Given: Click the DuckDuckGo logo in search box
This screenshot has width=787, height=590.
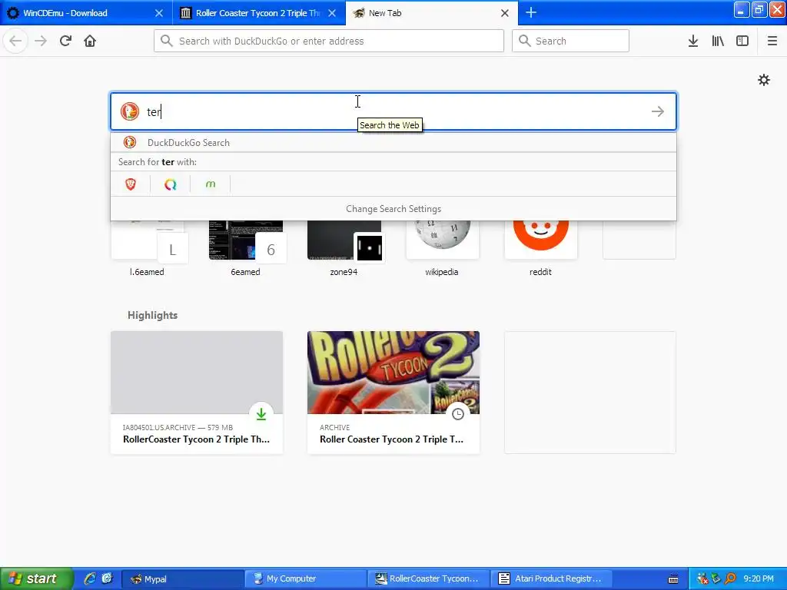Looking at the screenshot, I should 129,111.
